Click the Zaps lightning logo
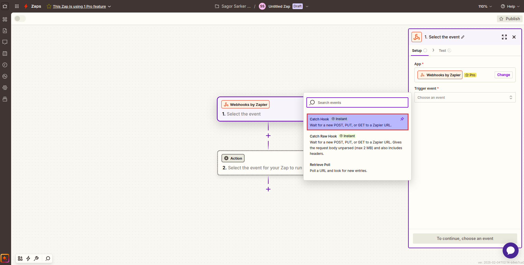Viewport: 524px width, 265px height. 26,6
